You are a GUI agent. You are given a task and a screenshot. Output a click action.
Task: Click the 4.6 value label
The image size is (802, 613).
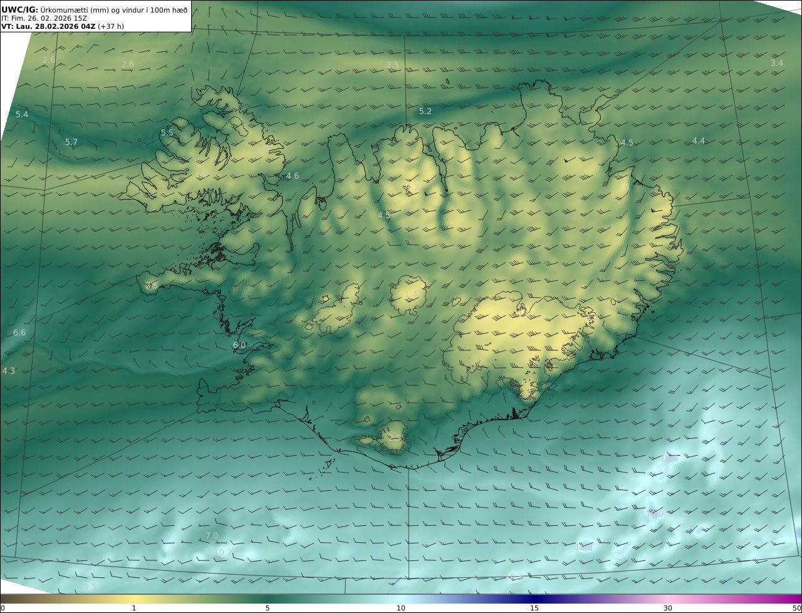(293, 176)
